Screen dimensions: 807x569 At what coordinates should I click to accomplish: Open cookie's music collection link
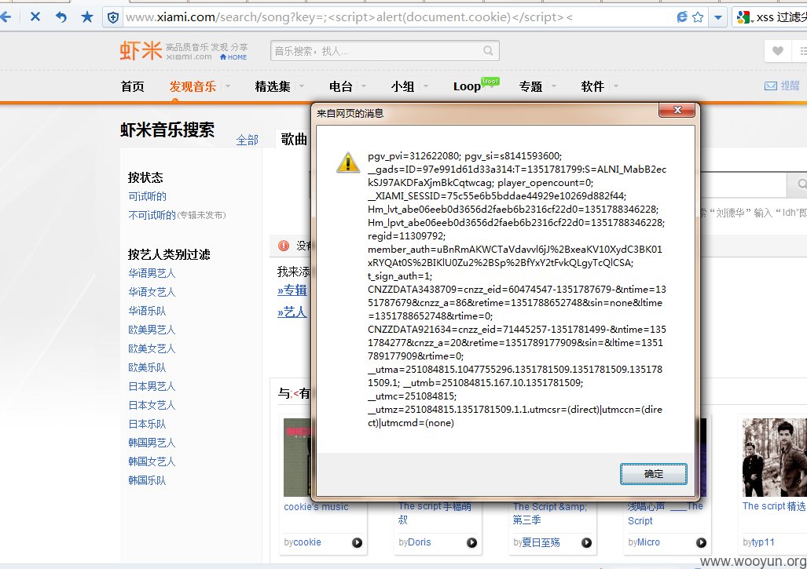pyautogui.click(x=316, y=507)
